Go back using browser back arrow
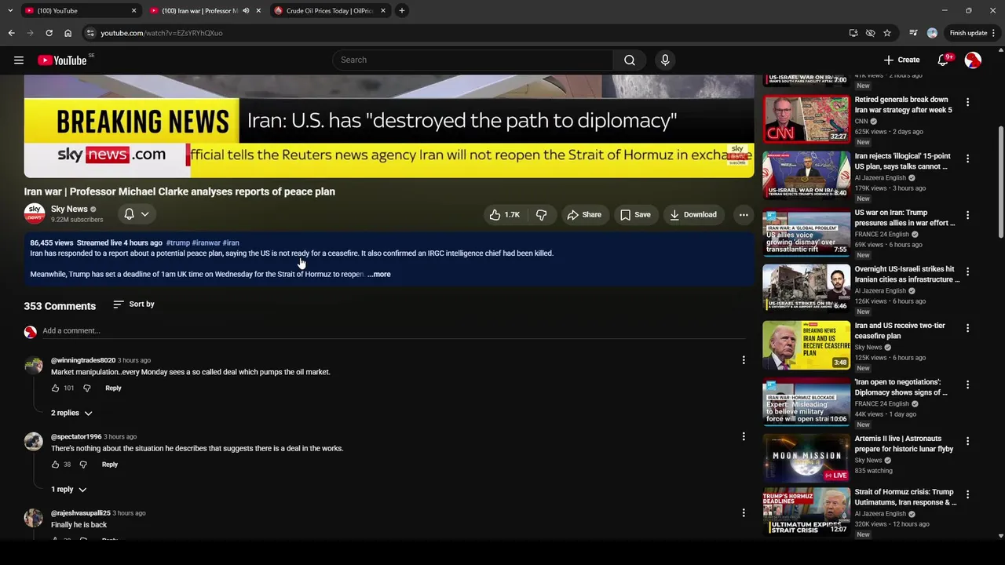Image resolution: width=1005 pixels, height=565 pixels. [x=11, y=33]
